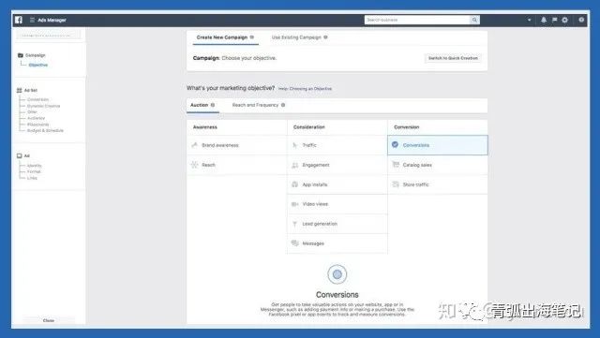Image resolution: width=600 pixels, height=338 pixels.
Task: Open the notifications bell
Action: 544,20
